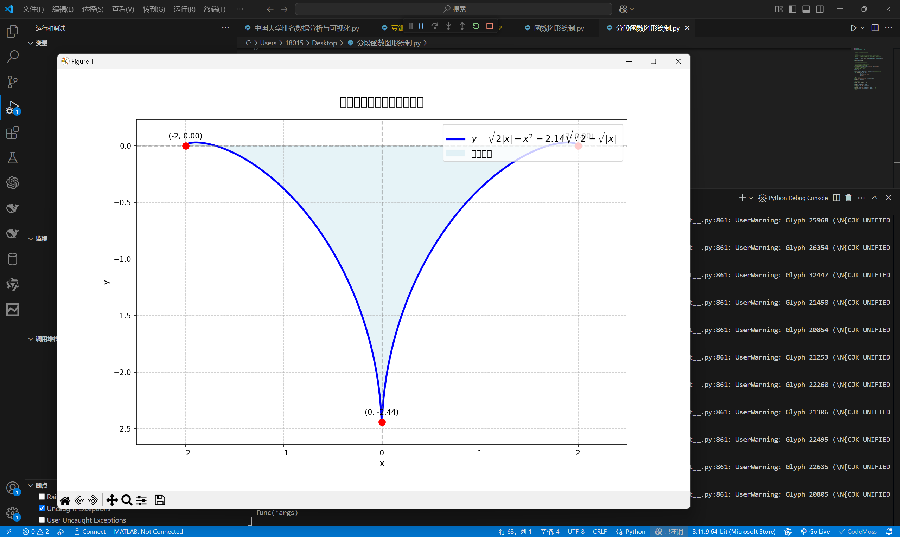Stop debugging with the red square
Viewport: 900px width, 537px height.
click(490, 26)
